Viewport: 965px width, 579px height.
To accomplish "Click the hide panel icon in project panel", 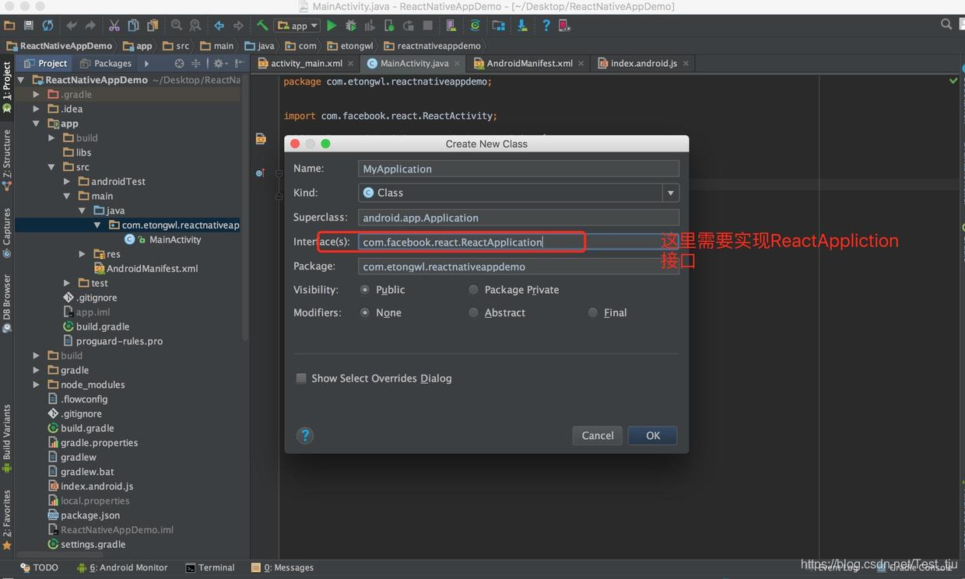I will 240,63.
